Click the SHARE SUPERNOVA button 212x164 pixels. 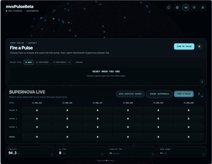[x=159, y=94]
